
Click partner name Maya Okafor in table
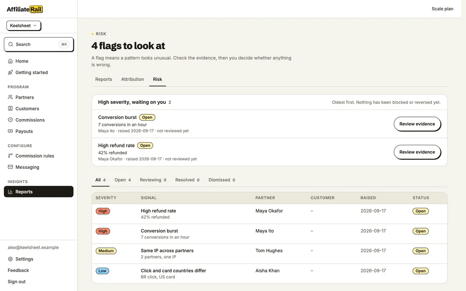point(269,211)
